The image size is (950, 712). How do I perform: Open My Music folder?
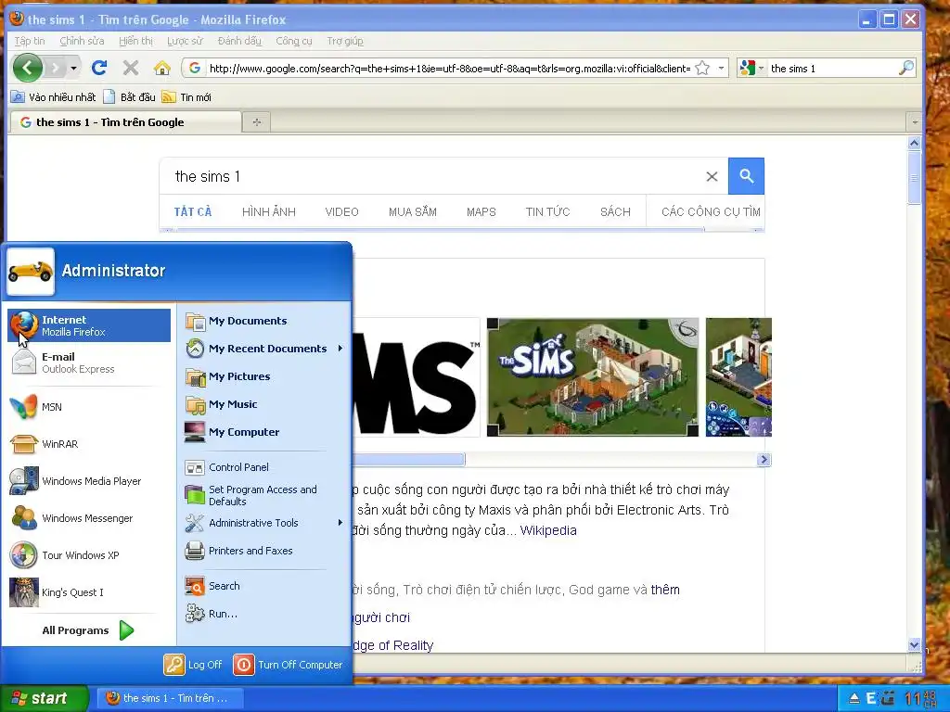(x=264, y=404)
